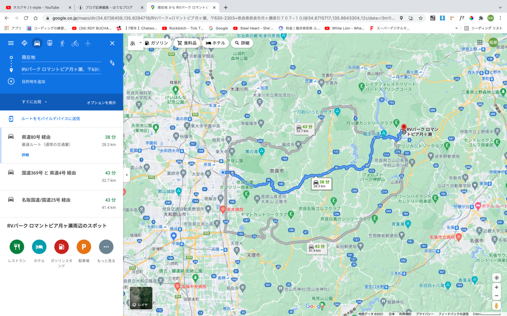Search nearby parking 駐車場
The width and height of the screenshot is (507, 316).
click(84, 246)
